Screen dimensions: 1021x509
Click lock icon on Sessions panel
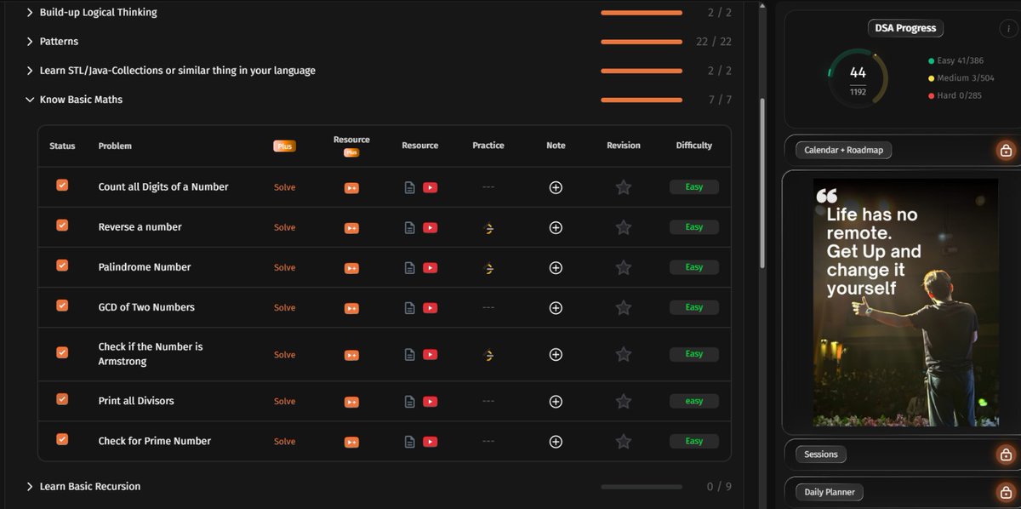click(x=1006, y=455)
